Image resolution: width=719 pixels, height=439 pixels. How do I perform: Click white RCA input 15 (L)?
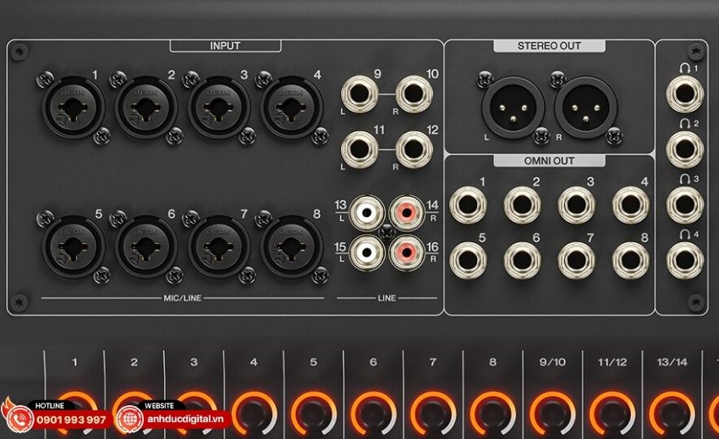click(367, 252)
